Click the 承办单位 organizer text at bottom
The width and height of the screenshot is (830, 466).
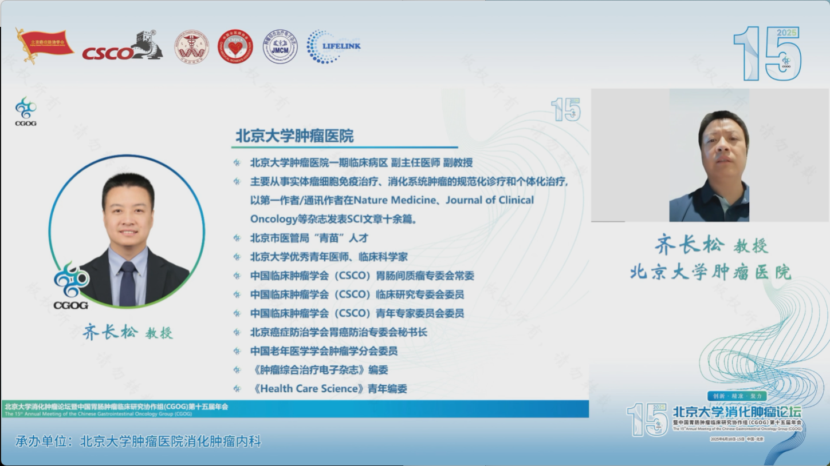(138, 441)
